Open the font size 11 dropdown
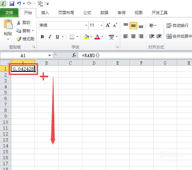This screenshot has height=170, width=192. 102,25
